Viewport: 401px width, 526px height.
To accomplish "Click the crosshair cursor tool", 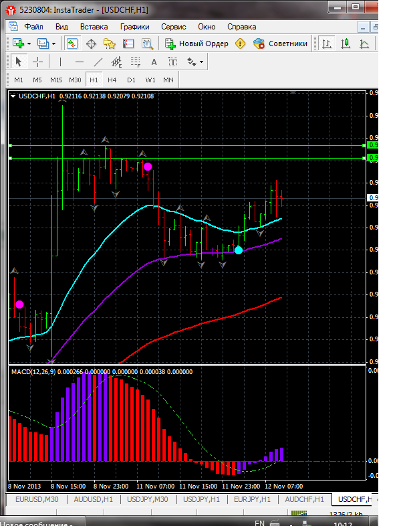I will (x=38, y=62).
